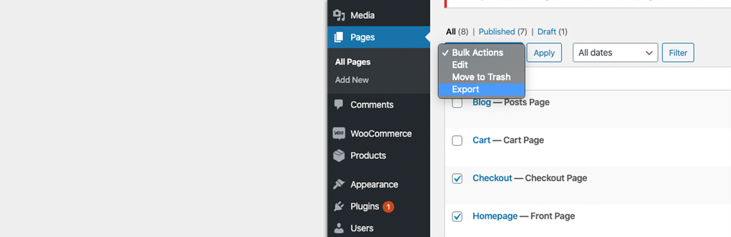731x237 pixels.
Task: Open the Cart page link
Action: tap(481, 140)
